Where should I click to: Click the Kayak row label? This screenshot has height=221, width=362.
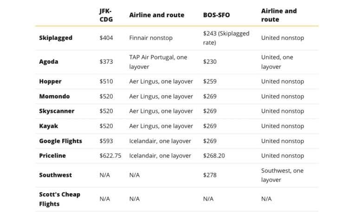(49, 126)
